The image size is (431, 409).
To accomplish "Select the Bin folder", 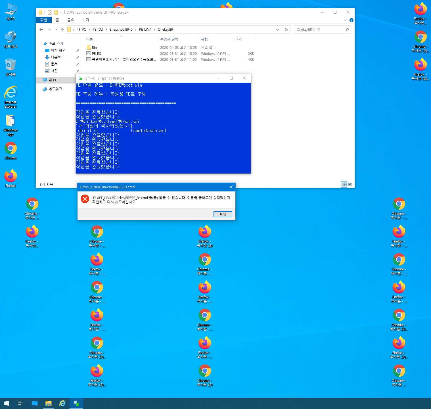I will 94,48.
